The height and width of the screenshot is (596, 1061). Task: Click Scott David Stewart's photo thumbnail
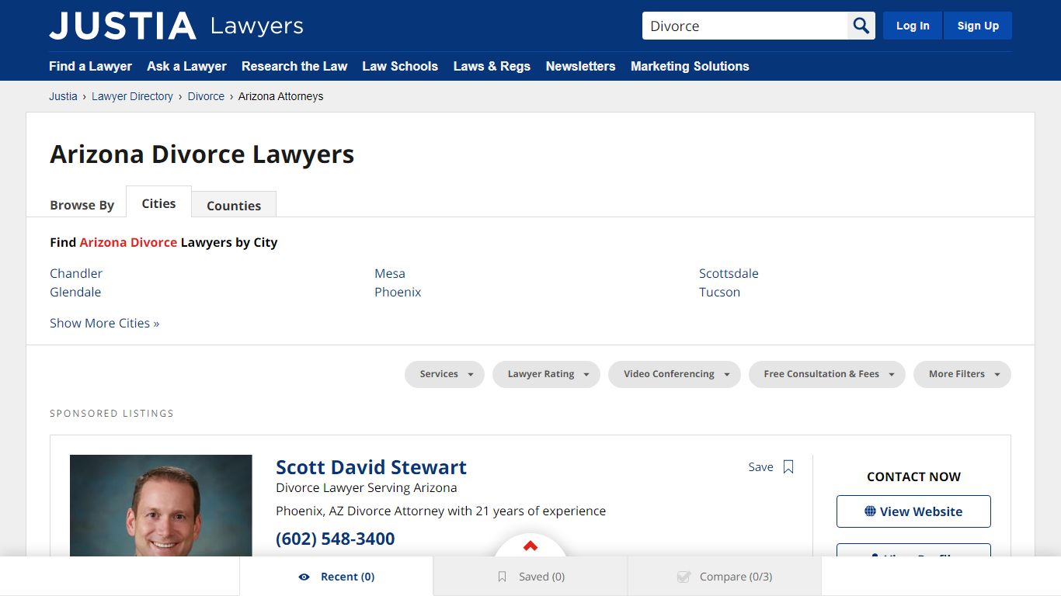(x=161, y=505)
